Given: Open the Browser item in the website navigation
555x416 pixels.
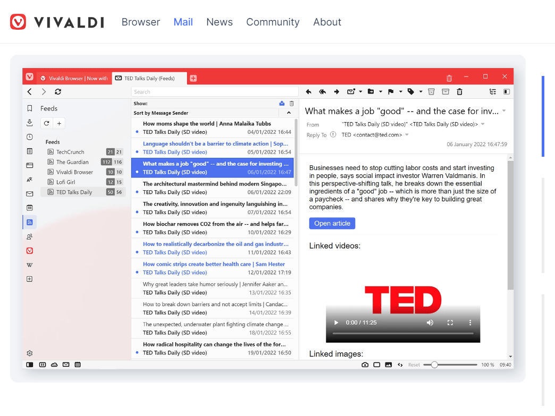Looking at the screenshot, I should (141, 22).
